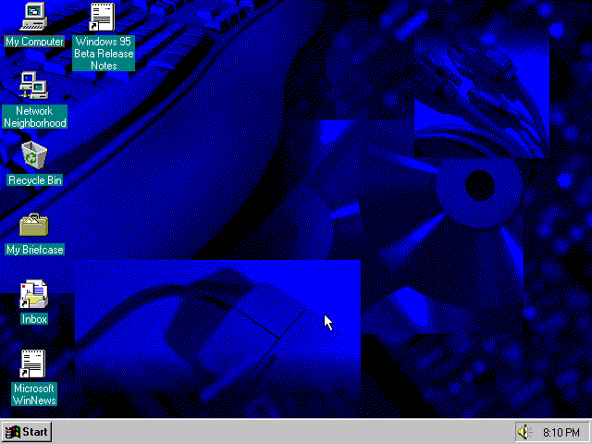Image resolution: width=592 pixels, height=444 pixels.
Task: Click the "Windows 95 Beta Release Notes" label
Action: (x=104, y=54)
